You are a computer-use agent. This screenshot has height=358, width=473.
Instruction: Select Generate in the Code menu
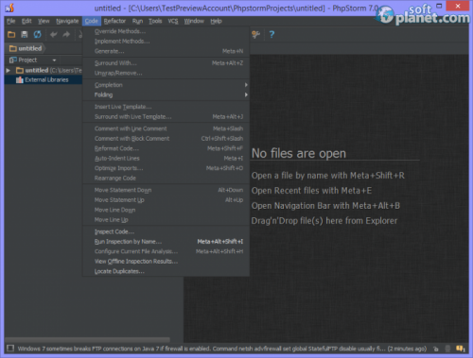166,51
